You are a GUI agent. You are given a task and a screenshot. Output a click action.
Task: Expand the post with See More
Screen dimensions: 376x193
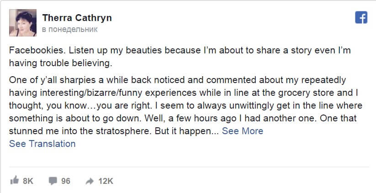pyautogui.click(x=243, y=131)
